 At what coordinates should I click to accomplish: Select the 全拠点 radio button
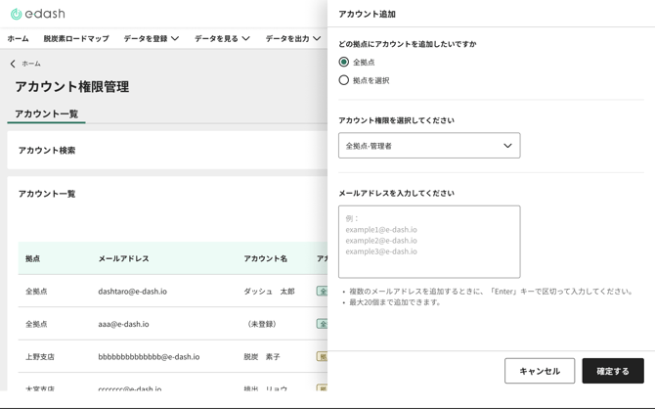point(344,62)
